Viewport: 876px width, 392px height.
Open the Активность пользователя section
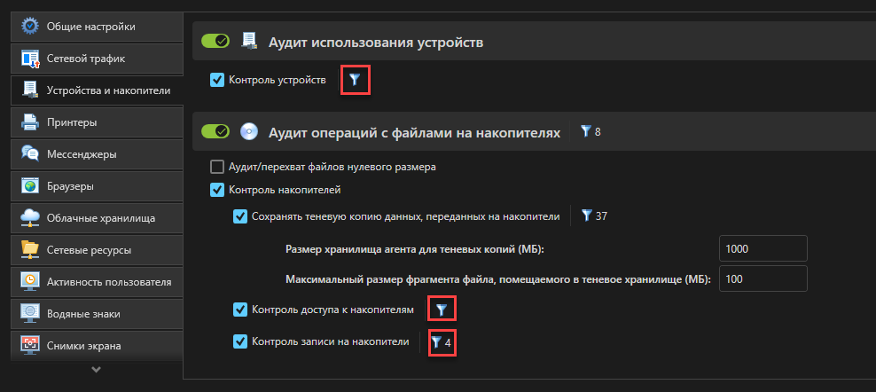(98, 281)
